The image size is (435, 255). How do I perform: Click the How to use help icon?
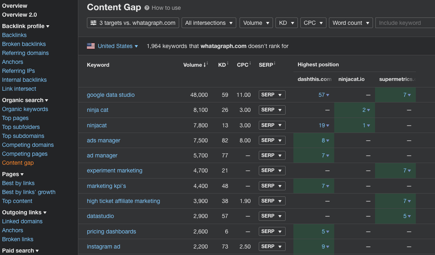click(x=147, y=8)
